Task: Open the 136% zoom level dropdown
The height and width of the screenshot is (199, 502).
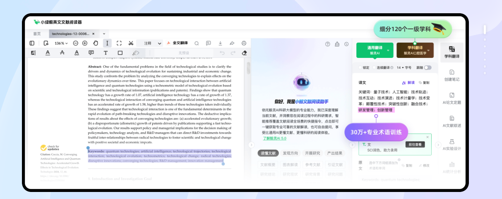Action: coord(61,43)
